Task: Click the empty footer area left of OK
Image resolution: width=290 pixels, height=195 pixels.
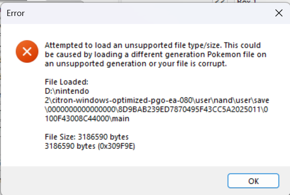Action: tap(118, 180)
